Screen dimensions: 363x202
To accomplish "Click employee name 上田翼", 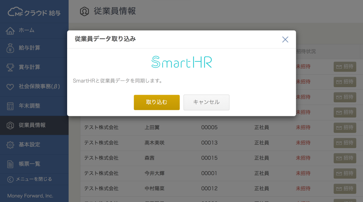I will pyautogui.click(x=152, y=128).
